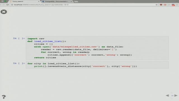View site info icon left of localhost
The height and width of the screenshot is (101, 179).
12,5
